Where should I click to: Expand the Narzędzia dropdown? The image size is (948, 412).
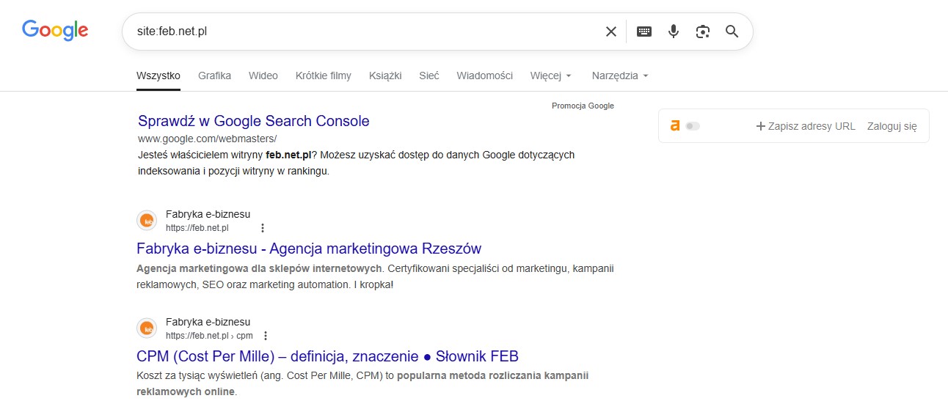tap(620, 76)
